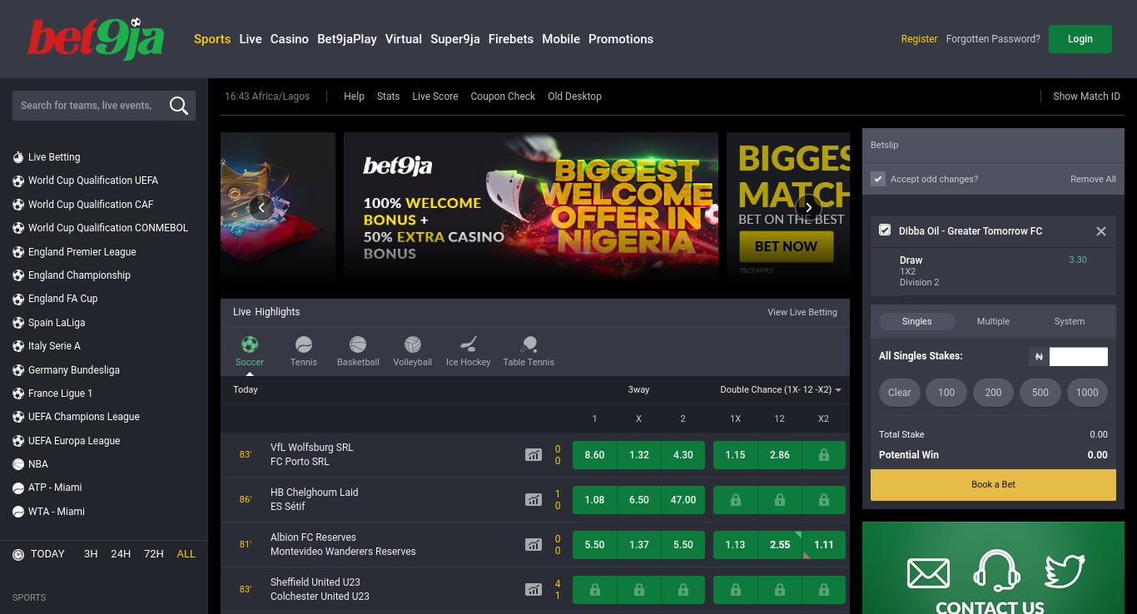Open the welcome bonus banner
This screenshot has height=614, width=1137.
coord(531,207)
